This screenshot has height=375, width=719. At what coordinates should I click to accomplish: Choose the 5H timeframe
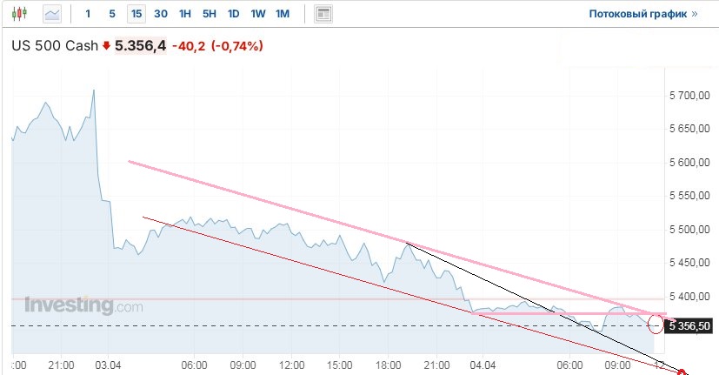pyautogui.click(x=210, y=14)
